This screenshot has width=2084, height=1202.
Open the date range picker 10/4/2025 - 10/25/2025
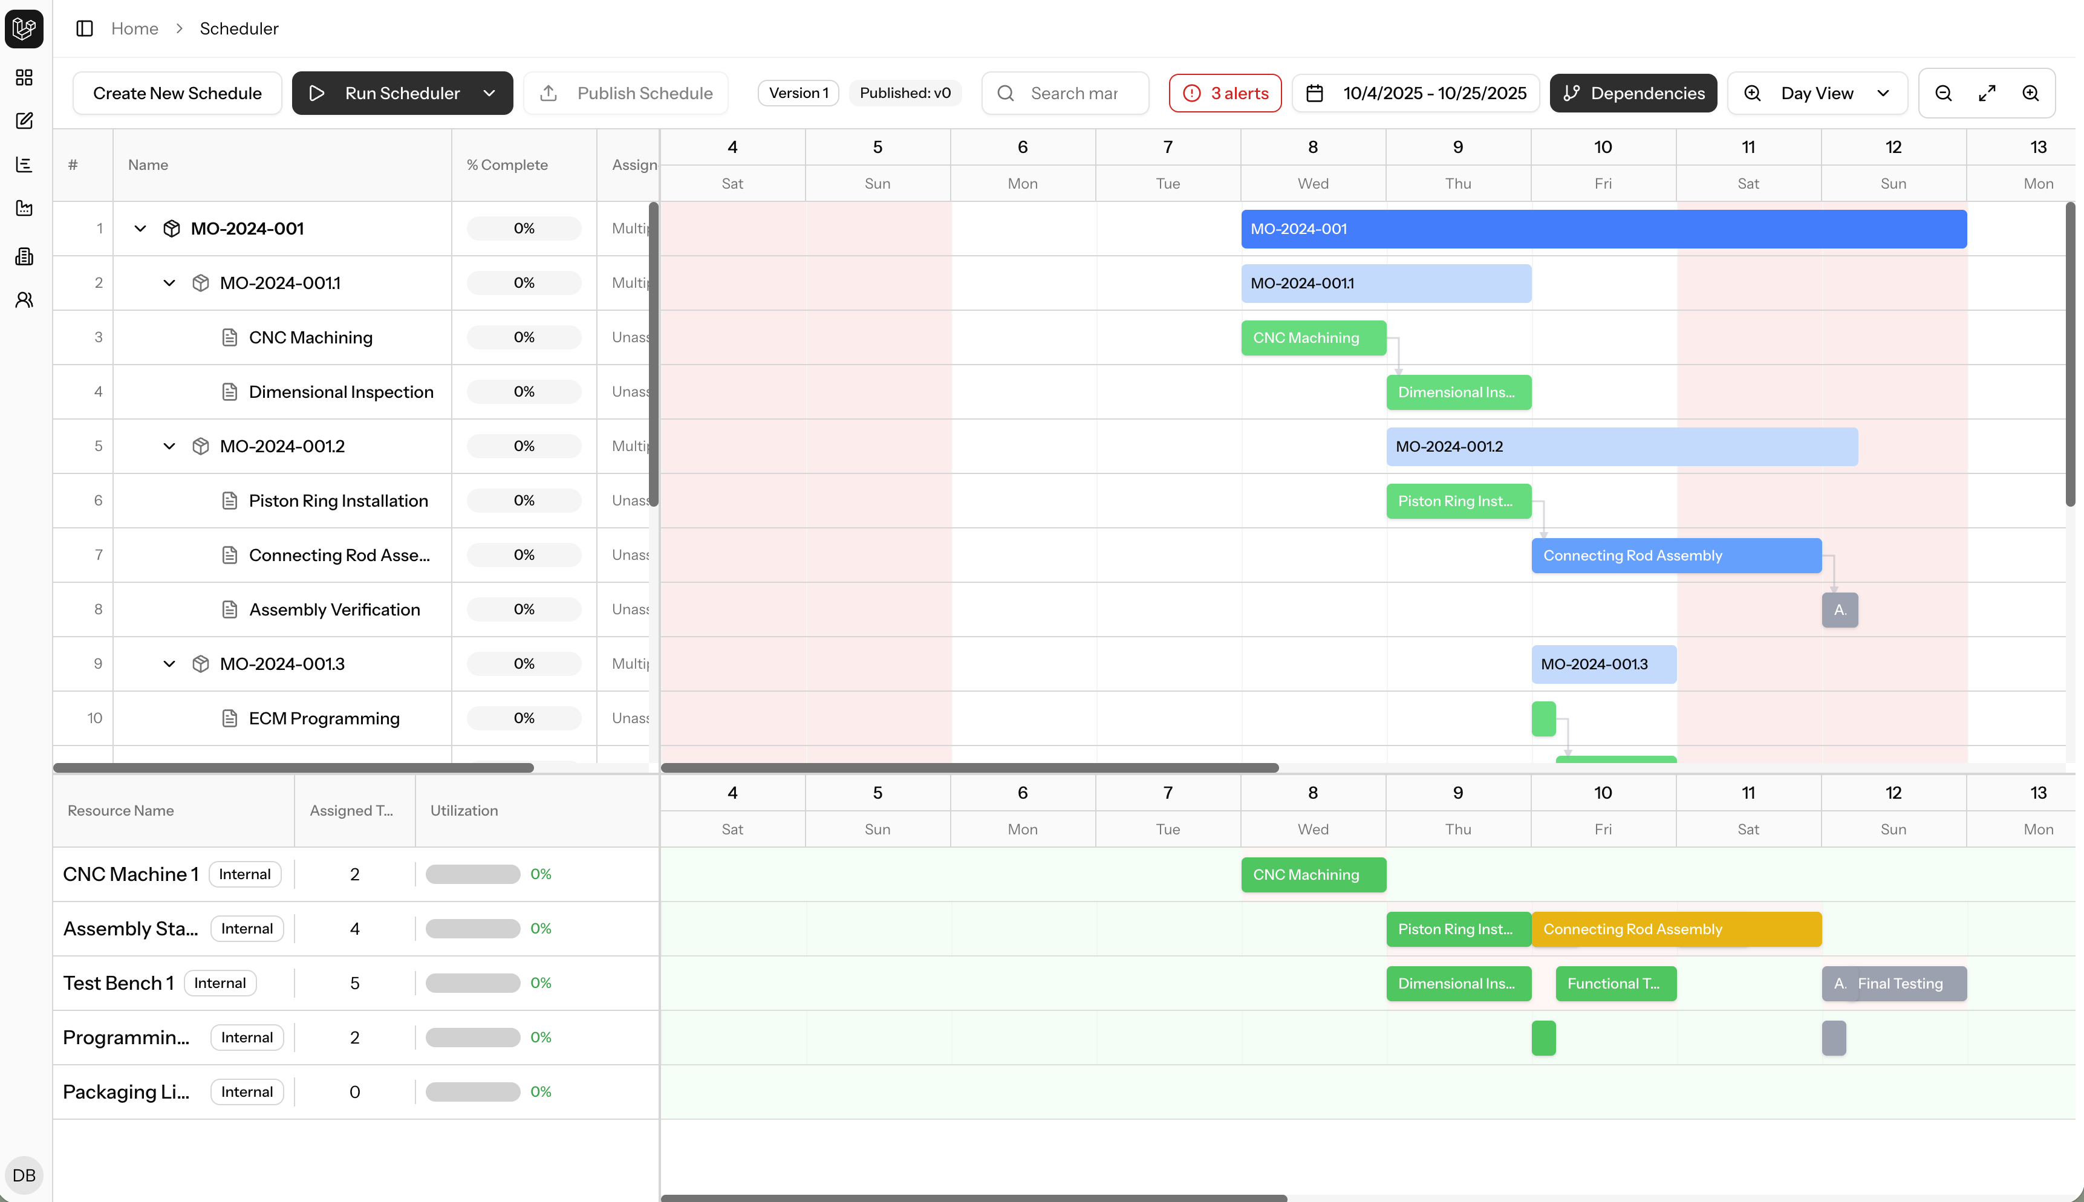point(1415,93)
